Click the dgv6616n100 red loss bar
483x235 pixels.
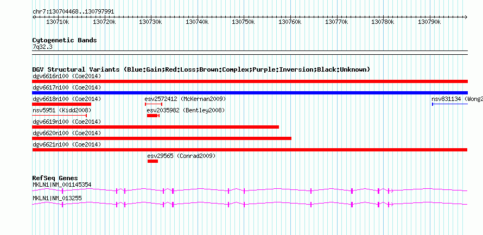point(250,81)
